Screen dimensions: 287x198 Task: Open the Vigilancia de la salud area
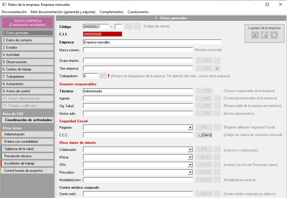pyautogui.click(x=27, y=149)
